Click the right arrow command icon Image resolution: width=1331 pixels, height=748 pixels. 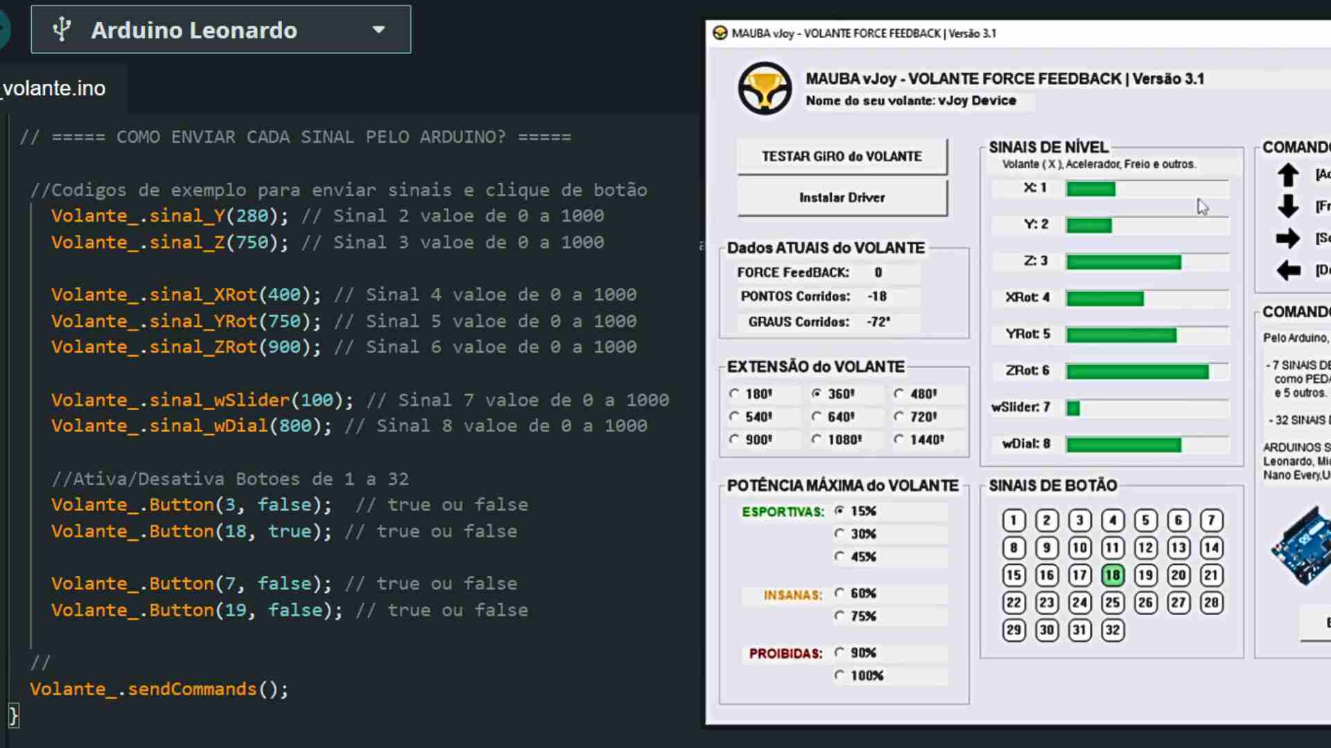[1288, 238]
